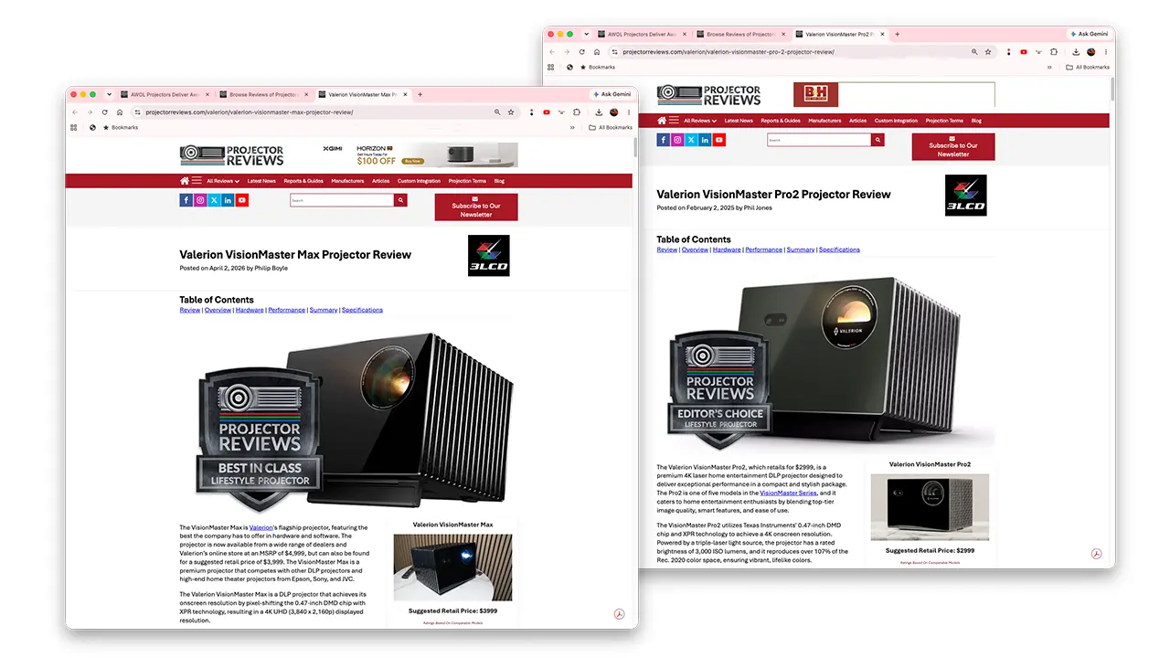
Task: Click the PDF icon at the bottom of the Max page
Action: tap(619, 613)
